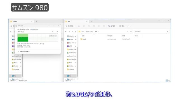Cancel the copy with the dialog's X button
Screen dimensions: 179x101
point(57,32)
